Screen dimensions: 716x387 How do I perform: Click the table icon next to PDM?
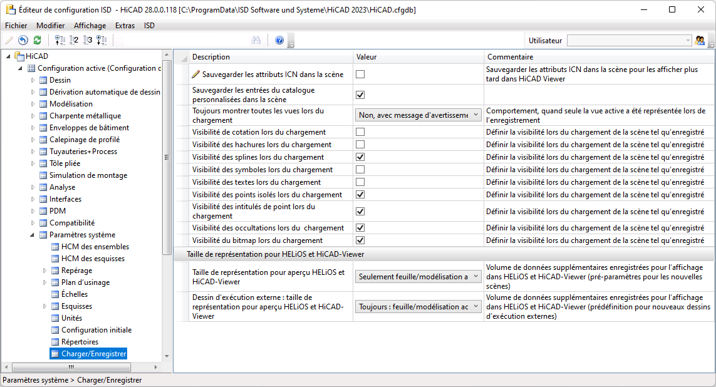coord(43,211)
